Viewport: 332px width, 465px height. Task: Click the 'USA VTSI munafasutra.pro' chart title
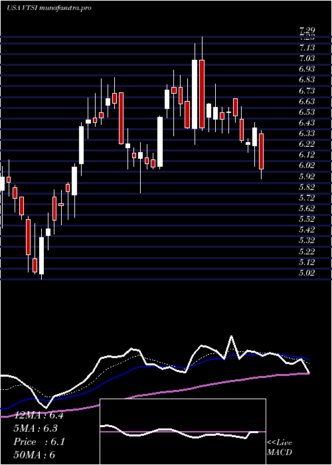(49, 8)
